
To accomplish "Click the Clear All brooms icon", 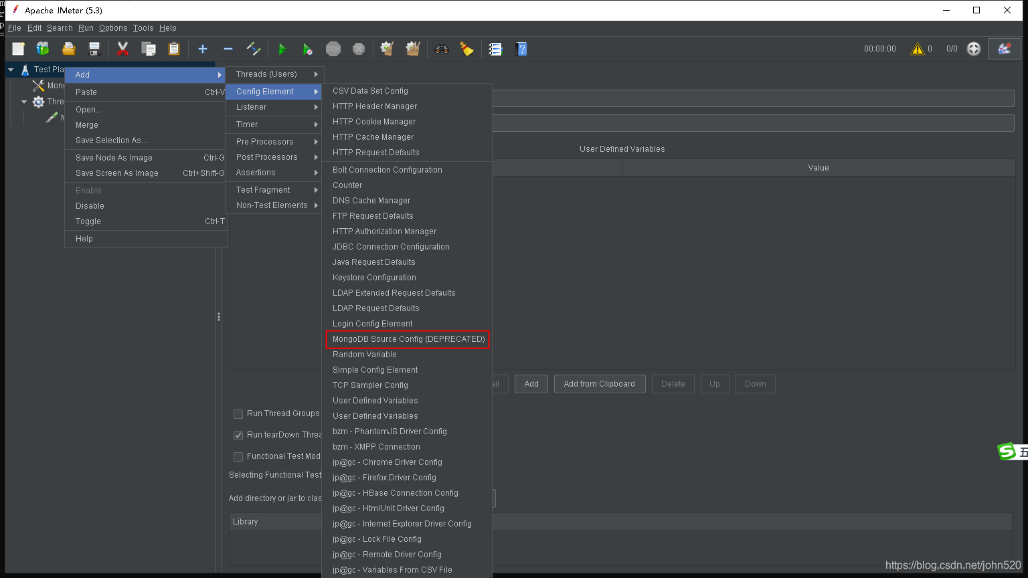I will [413, 49].
